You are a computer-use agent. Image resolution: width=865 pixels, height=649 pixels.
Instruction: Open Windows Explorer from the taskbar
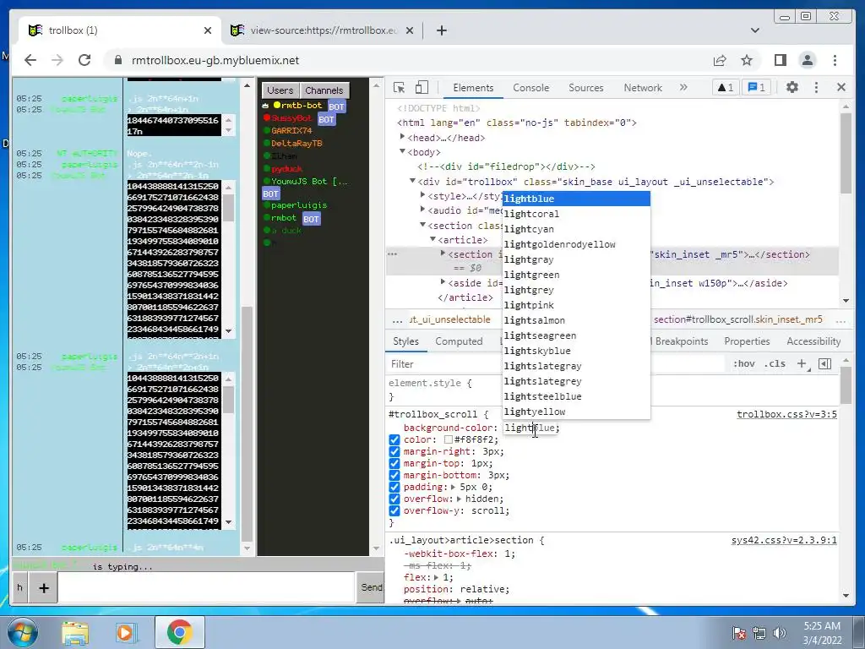click(x=75, y=632)
